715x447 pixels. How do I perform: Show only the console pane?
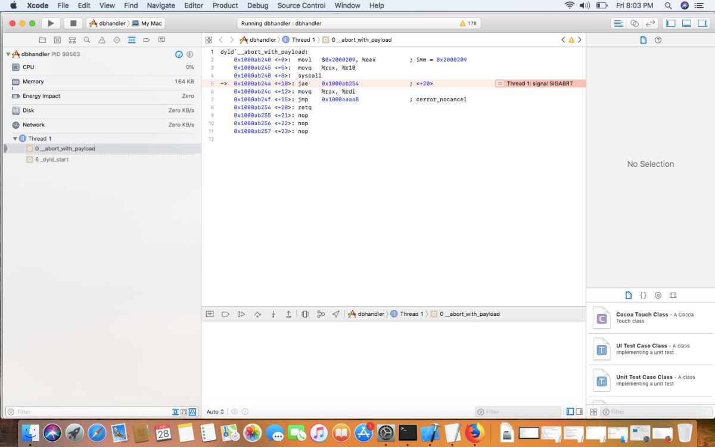tap(579, 412)
